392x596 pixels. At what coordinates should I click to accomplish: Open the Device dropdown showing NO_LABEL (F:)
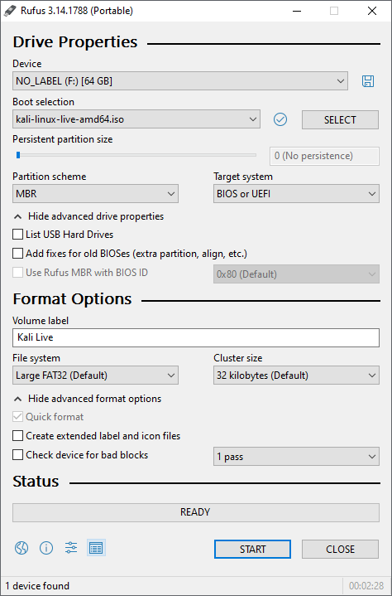(x=180, y=81)
